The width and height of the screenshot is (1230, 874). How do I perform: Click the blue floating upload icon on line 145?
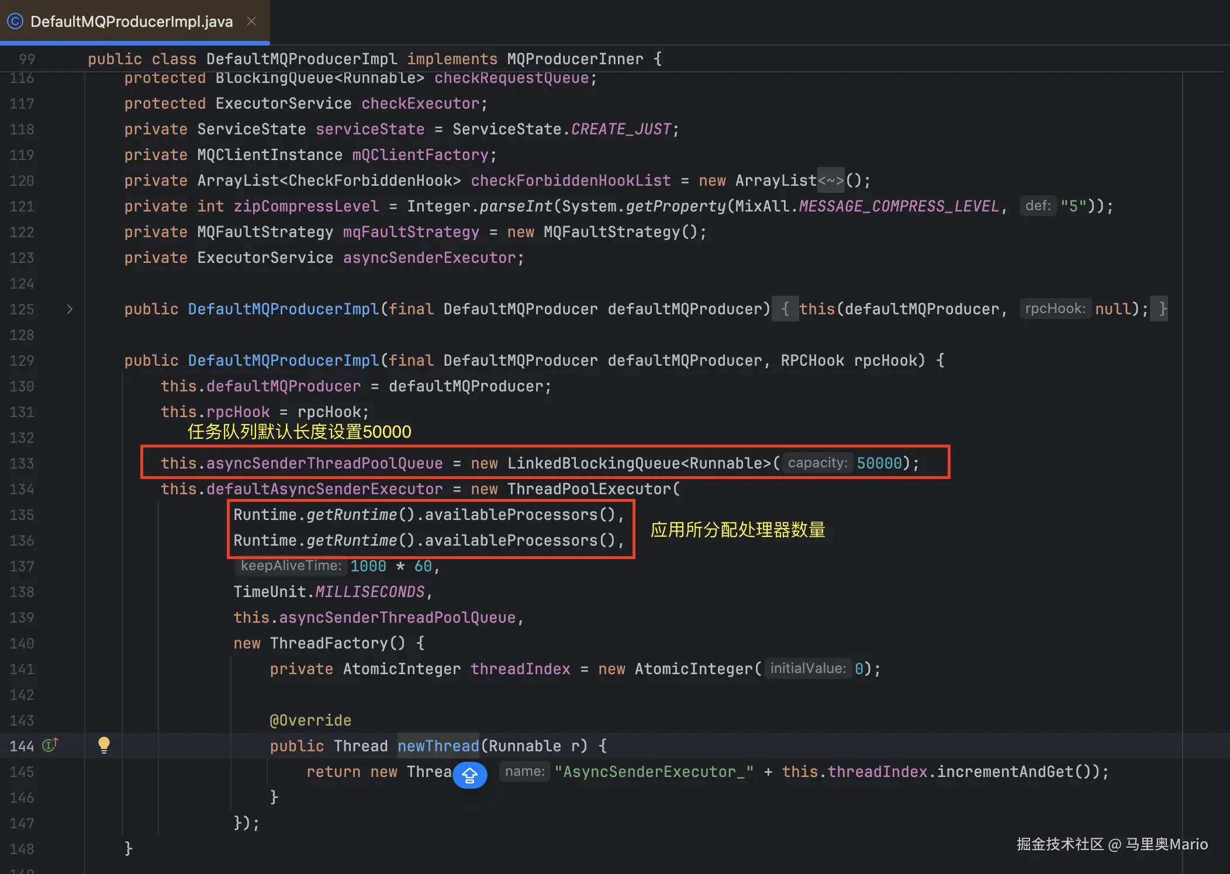point(469,775)
